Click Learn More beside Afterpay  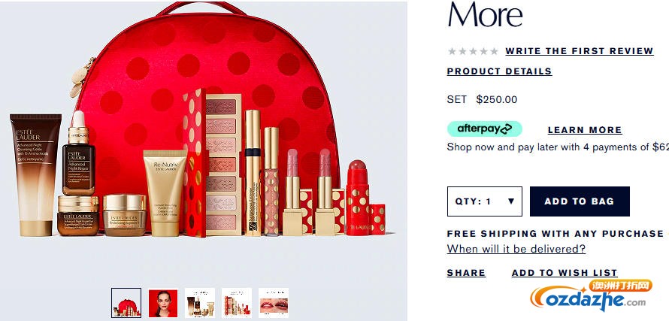585,130
